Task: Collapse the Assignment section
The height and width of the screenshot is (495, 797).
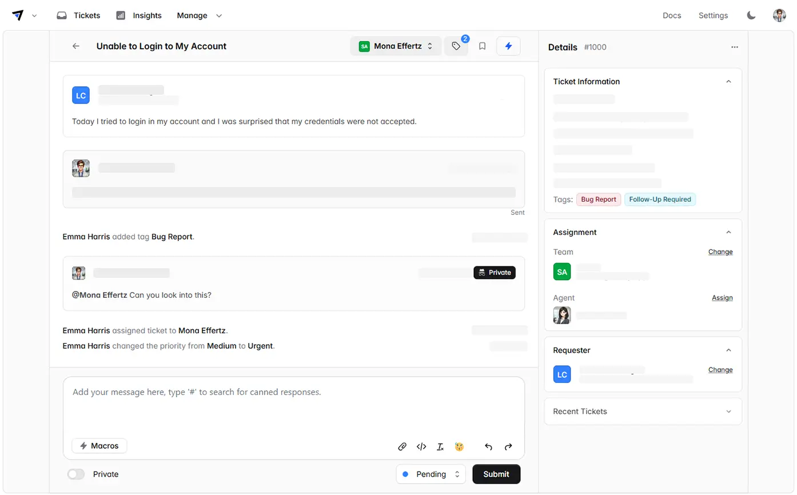Action: (728, 233)
